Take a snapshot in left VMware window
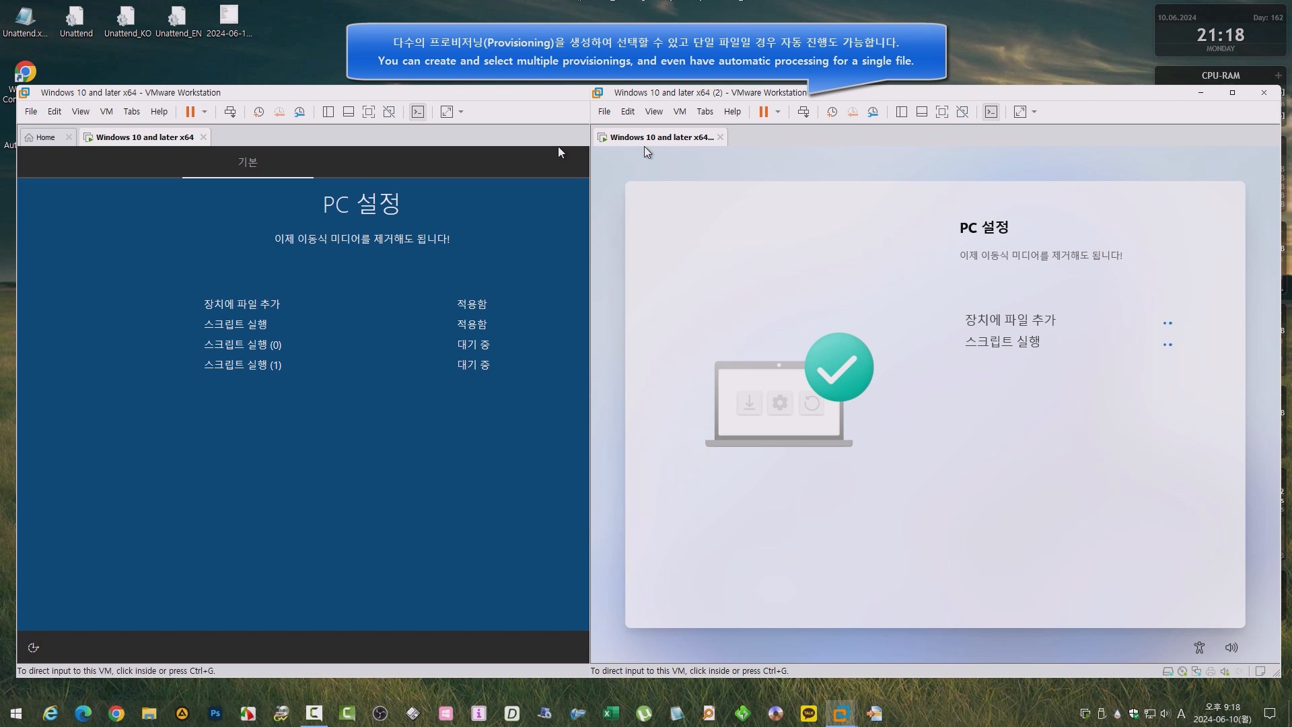The image size is (1292, 727). point(258,112)
